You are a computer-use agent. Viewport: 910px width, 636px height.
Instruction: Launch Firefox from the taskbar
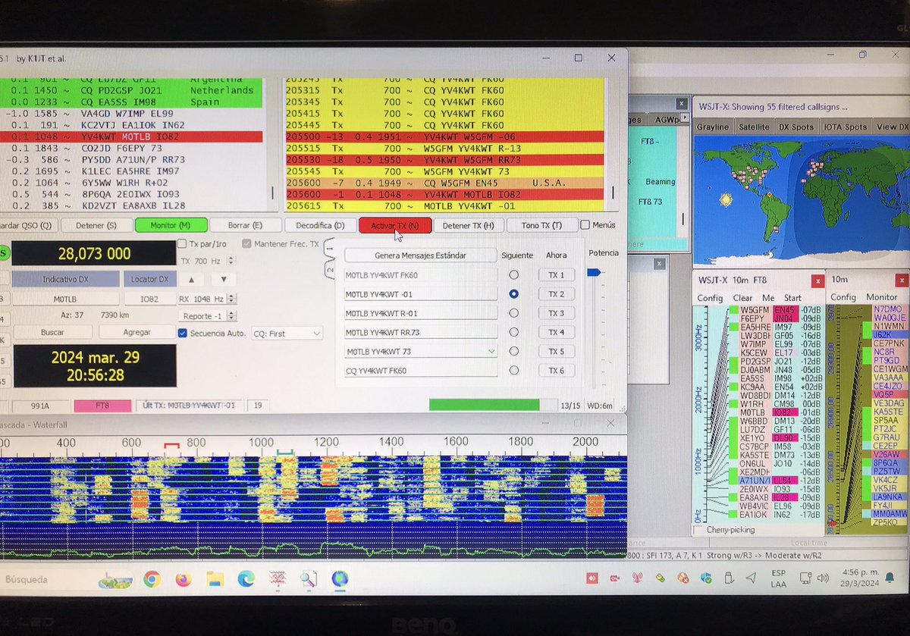183,580
